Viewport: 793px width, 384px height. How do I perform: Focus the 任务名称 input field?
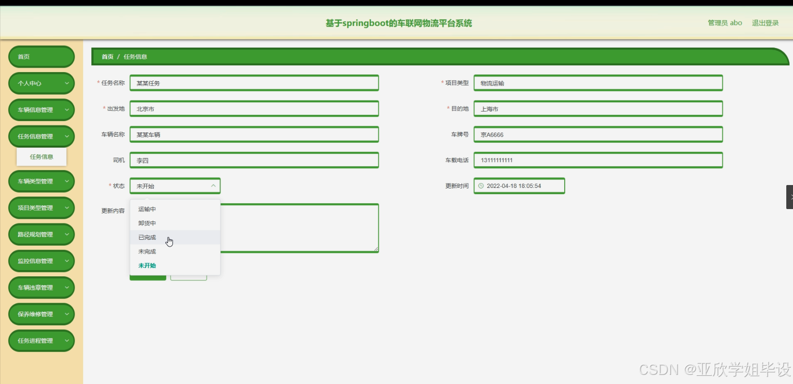click(254, 83)
